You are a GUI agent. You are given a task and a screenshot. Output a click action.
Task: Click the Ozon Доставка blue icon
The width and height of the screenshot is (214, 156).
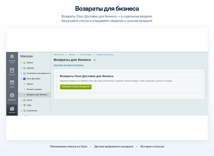pyautogui.click(x=24, y=79)
